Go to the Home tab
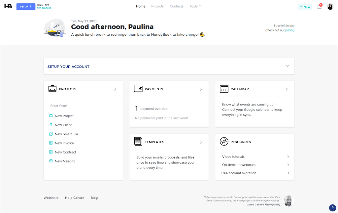338x213 pixels. pos(141,6)
